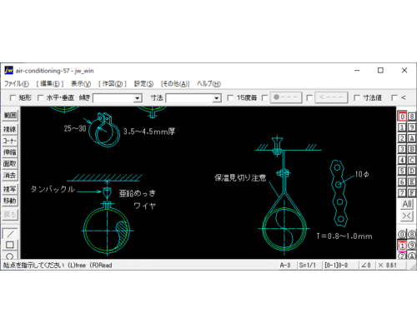The image size is (417, 333).
Task: Open the 作図(D) menu
Action: click(x=113, y=83)
